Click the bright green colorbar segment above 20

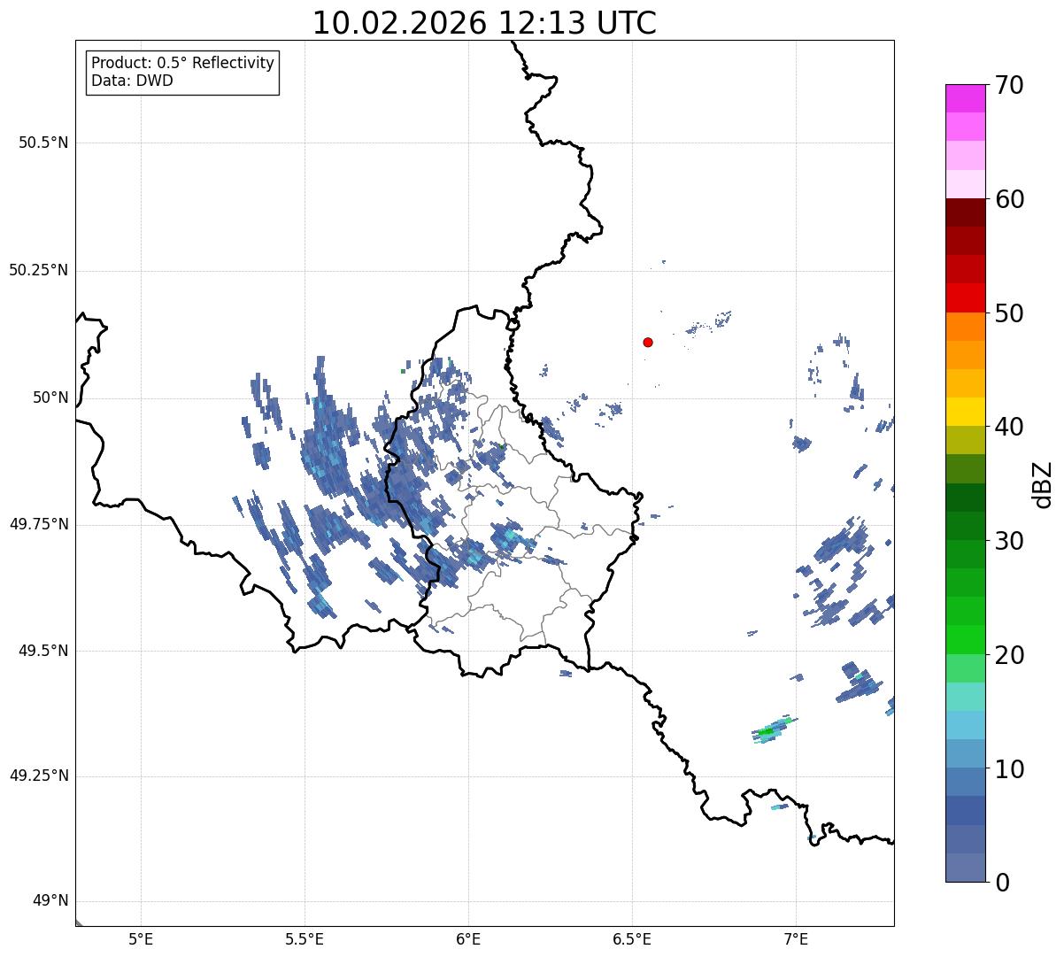coord(966,640)
